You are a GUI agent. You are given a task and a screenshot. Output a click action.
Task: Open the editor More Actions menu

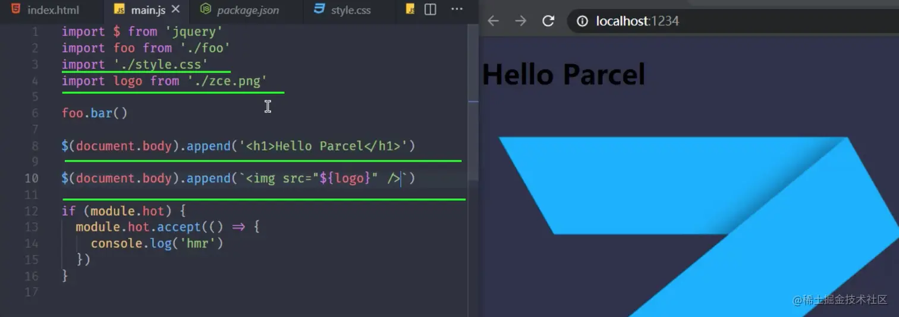pyautogui.click(x=457, y=10)
